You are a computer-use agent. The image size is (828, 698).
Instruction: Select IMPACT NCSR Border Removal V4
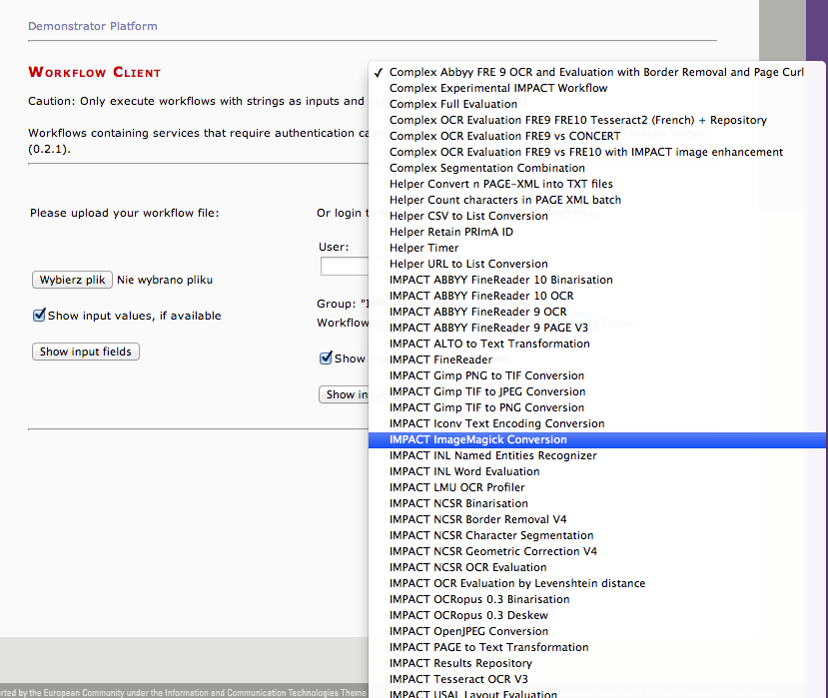point(596,519)
